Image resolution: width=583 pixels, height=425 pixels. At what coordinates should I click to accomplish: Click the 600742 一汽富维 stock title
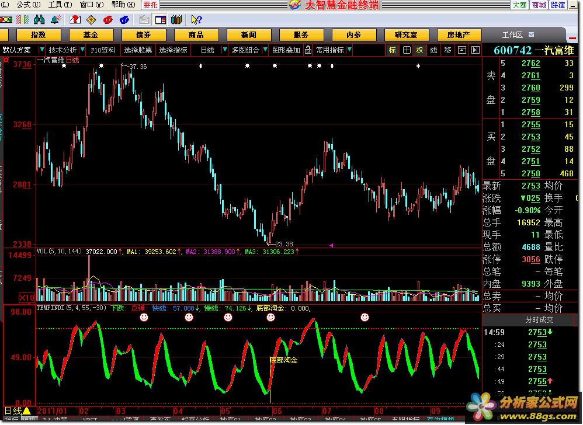pos(534,50)
